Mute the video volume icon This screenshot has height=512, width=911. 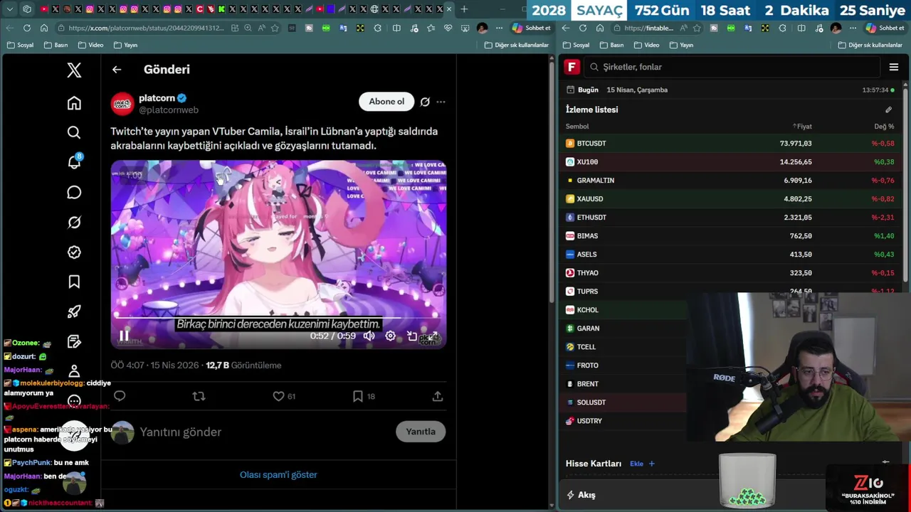pyautogui.click(x=369, y=336)
